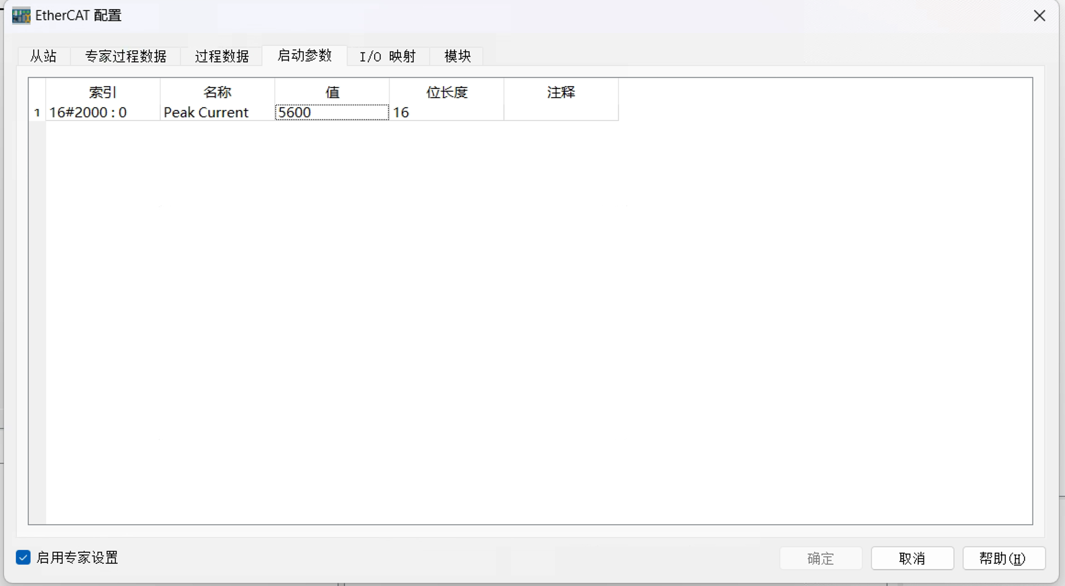Image resolution: width=1065 pixels, height=586 pixels.
Task: Select row header number 1
Action: click(37, 112)
